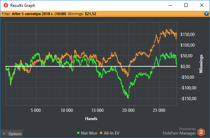Click the Winnings vertical axis title
The width and height of the screenshot is (210, 138).
[x=201, y=64]
